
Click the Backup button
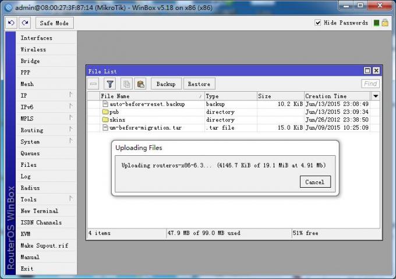pos(166,84)
